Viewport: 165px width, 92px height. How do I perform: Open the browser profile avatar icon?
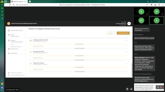(152, 5)
